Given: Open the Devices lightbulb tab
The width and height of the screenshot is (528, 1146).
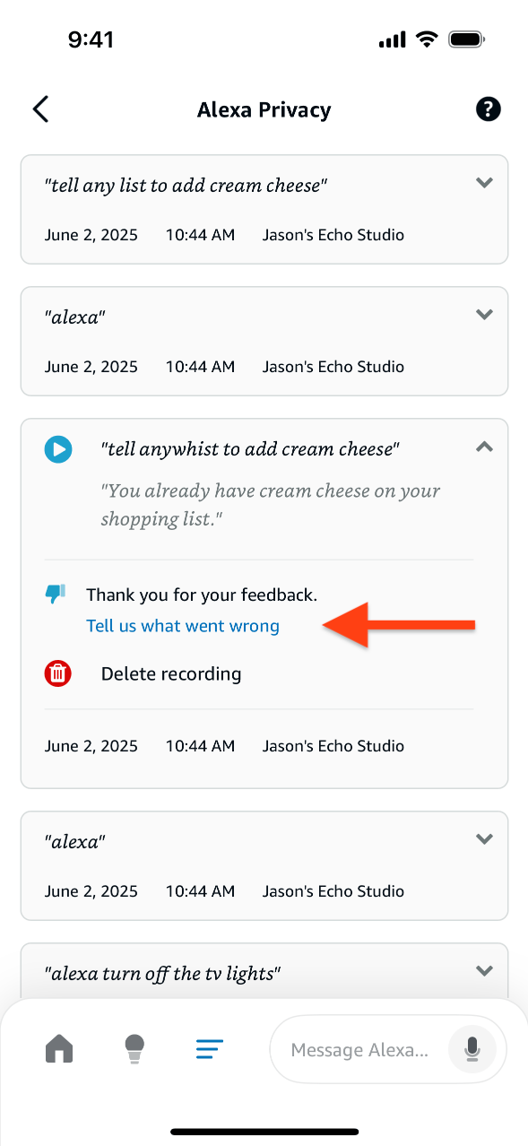Looking at the screenshot, I should tap(134, 1048).
